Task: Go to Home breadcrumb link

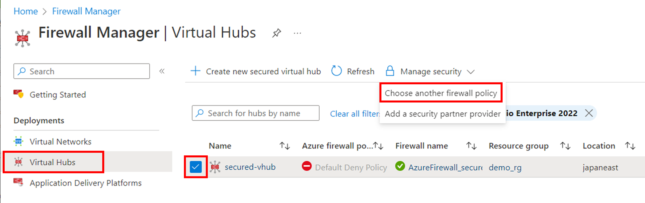Action: [26, 11]
